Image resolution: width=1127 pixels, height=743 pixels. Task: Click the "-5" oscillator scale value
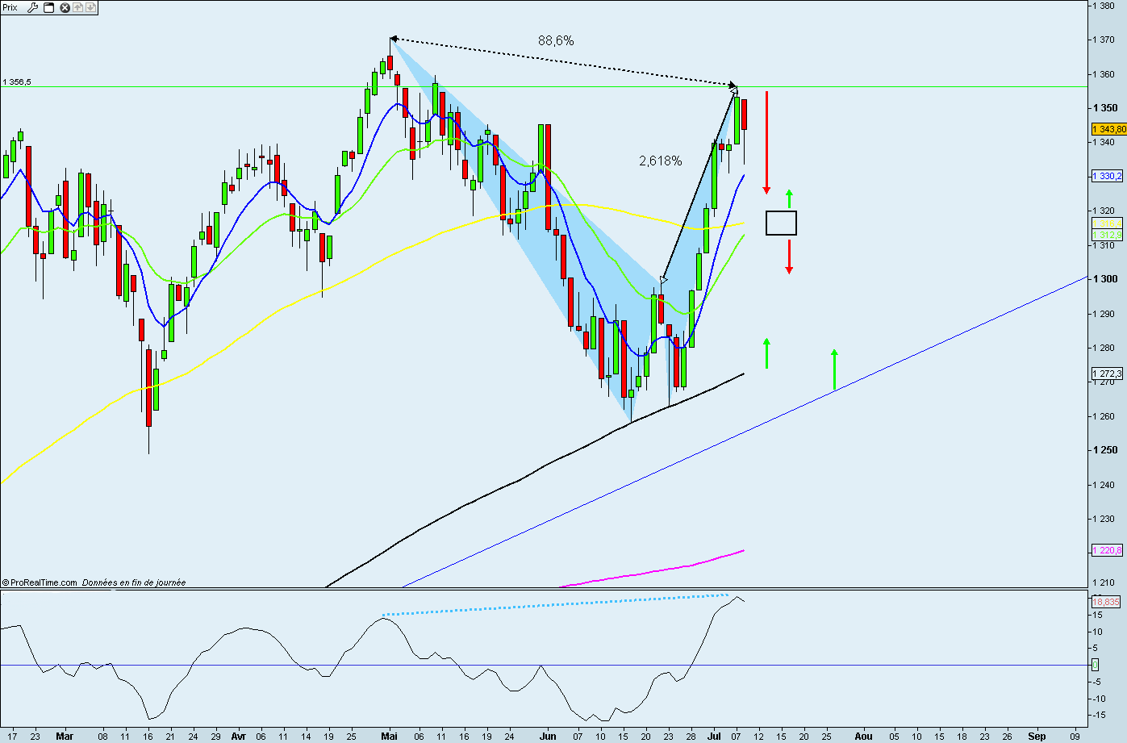[x=1097, y=682]
